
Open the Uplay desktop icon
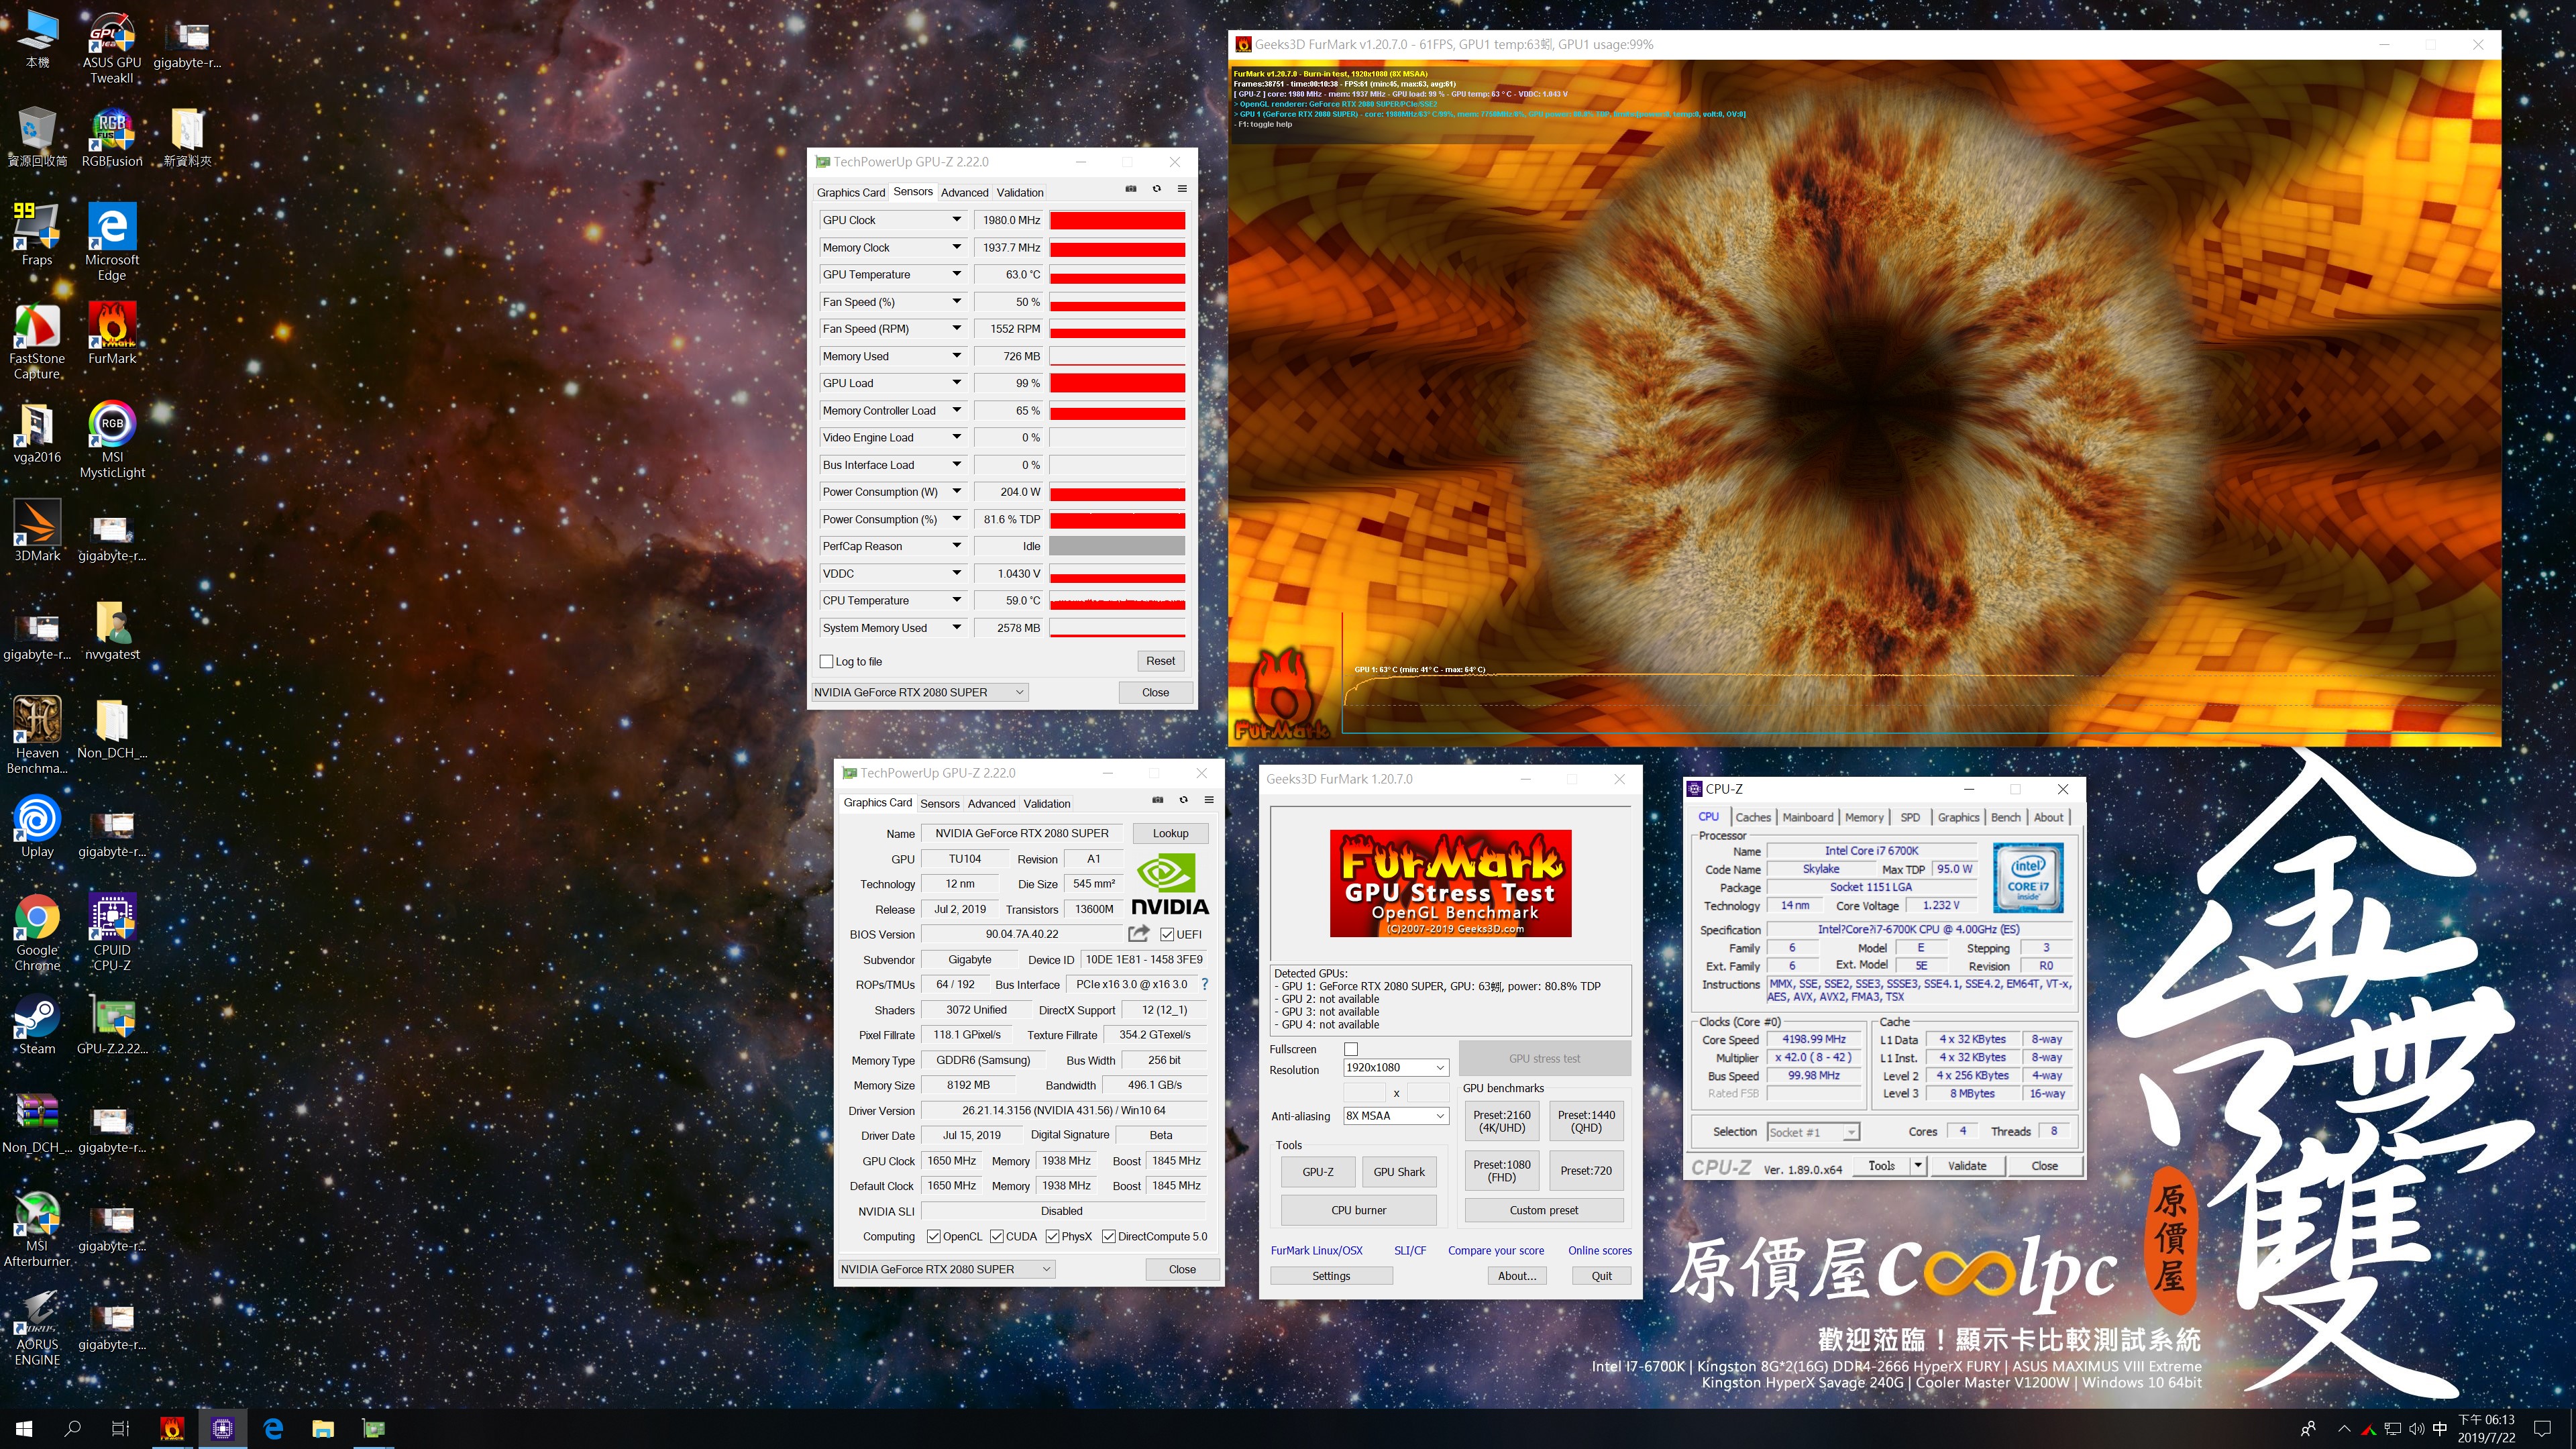[x=37, y=827]
